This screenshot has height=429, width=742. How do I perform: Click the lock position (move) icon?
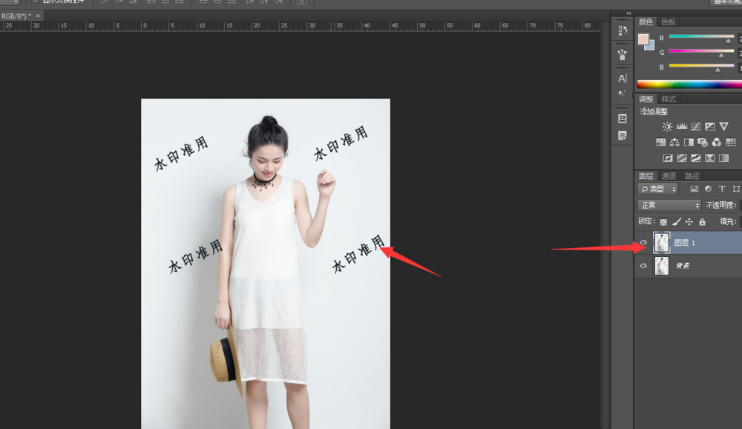pyautogui.click(x=689, y=221)
